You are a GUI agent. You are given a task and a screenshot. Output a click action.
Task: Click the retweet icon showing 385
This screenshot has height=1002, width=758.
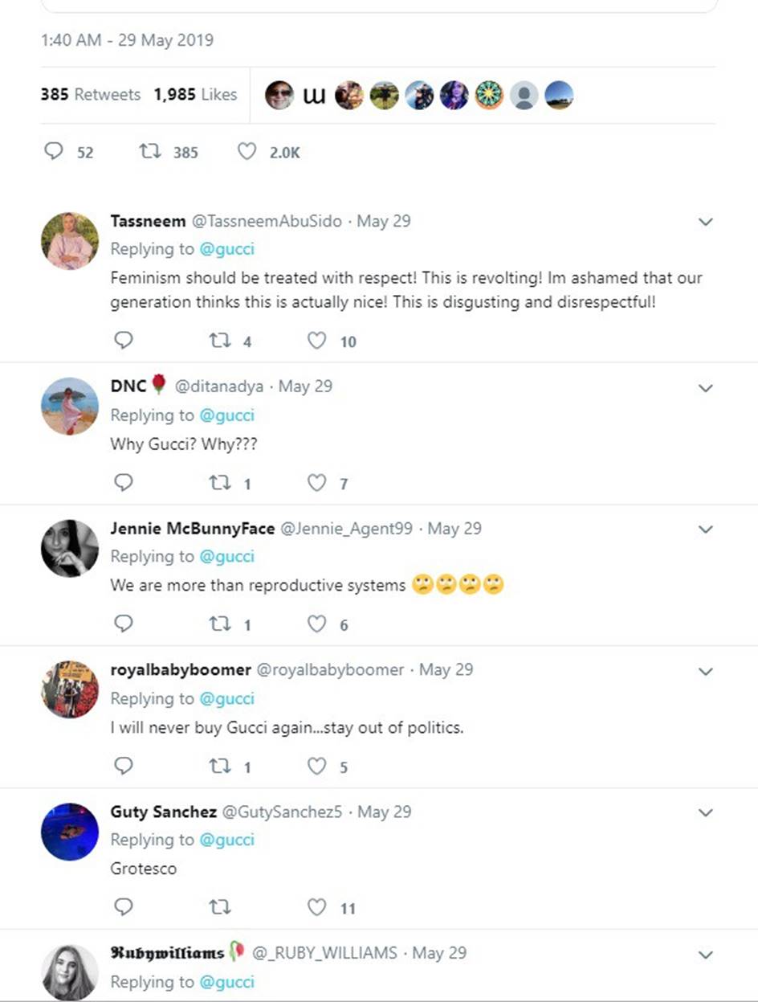(x=150, y=151)
